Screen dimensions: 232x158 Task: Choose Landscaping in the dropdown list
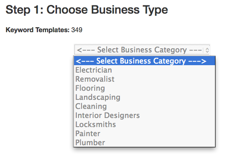[x=145, y=97]
